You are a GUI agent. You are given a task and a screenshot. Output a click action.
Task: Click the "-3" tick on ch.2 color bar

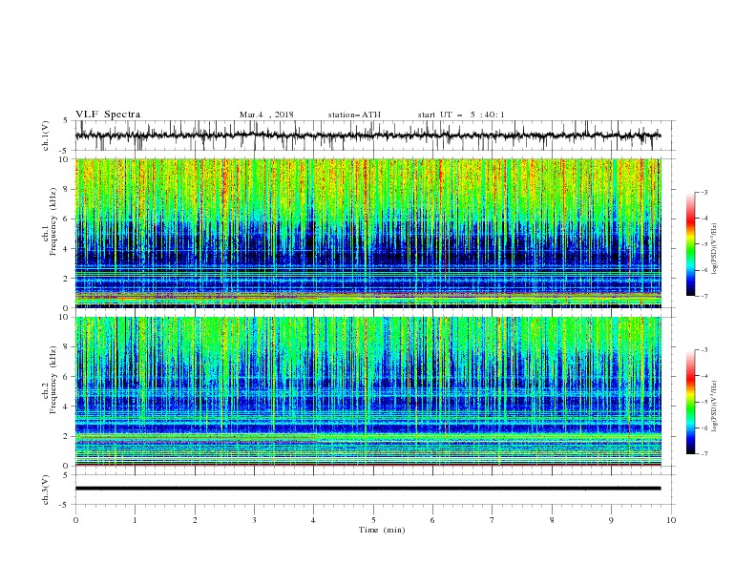point(703,350)
